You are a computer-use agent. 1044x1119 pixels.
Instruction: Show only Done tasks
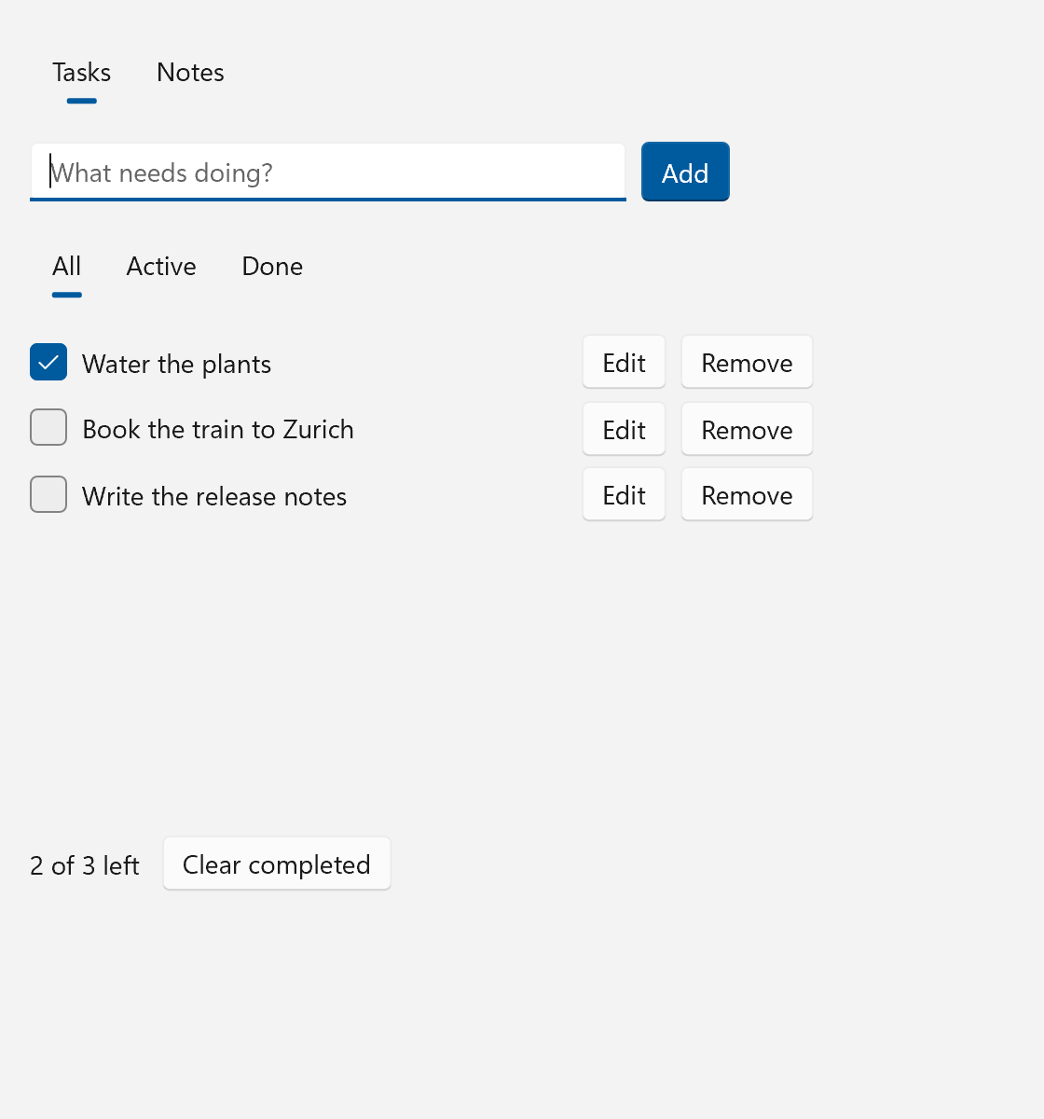tap(272, 267)
